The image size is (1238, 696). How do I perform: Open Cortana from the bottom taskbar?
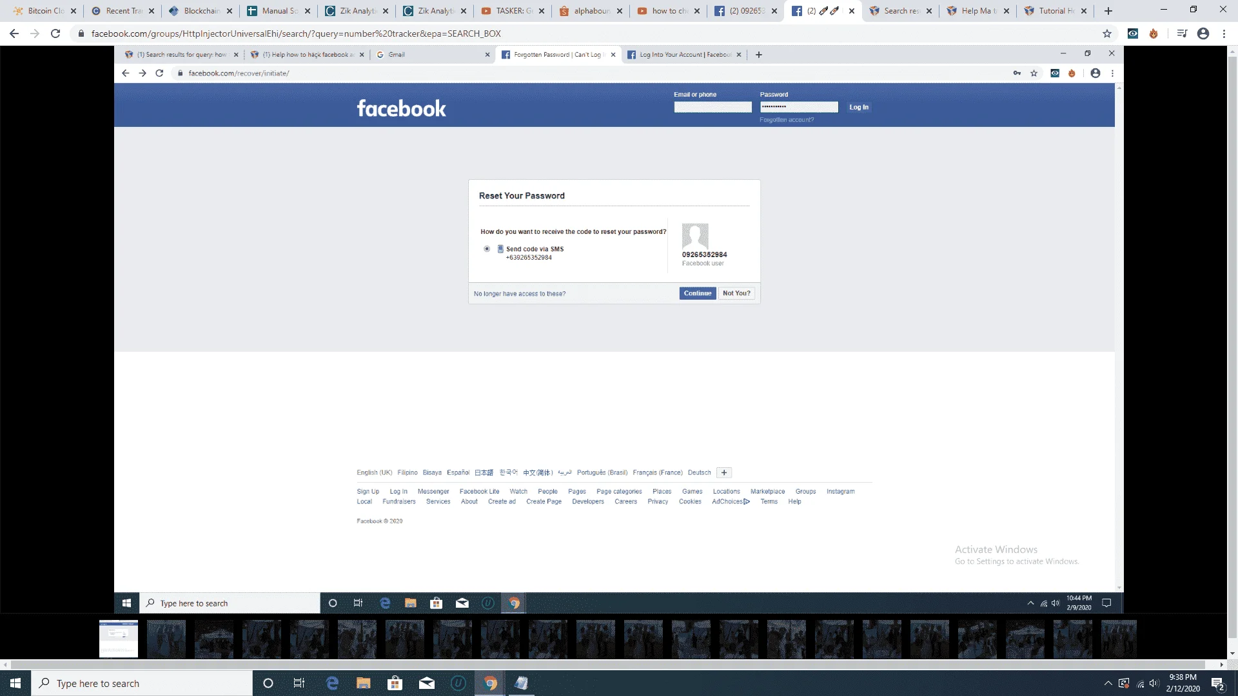(x=268, y=683)
